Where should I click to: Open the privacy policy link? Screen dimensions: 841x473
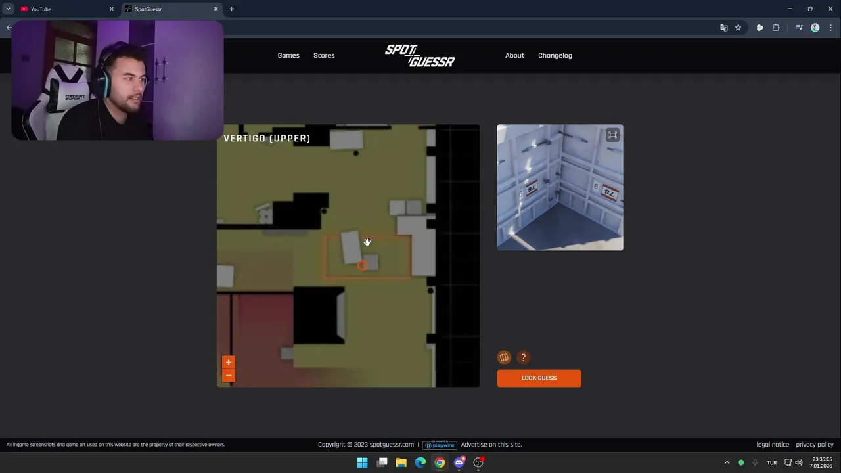(x=815, y=445)
